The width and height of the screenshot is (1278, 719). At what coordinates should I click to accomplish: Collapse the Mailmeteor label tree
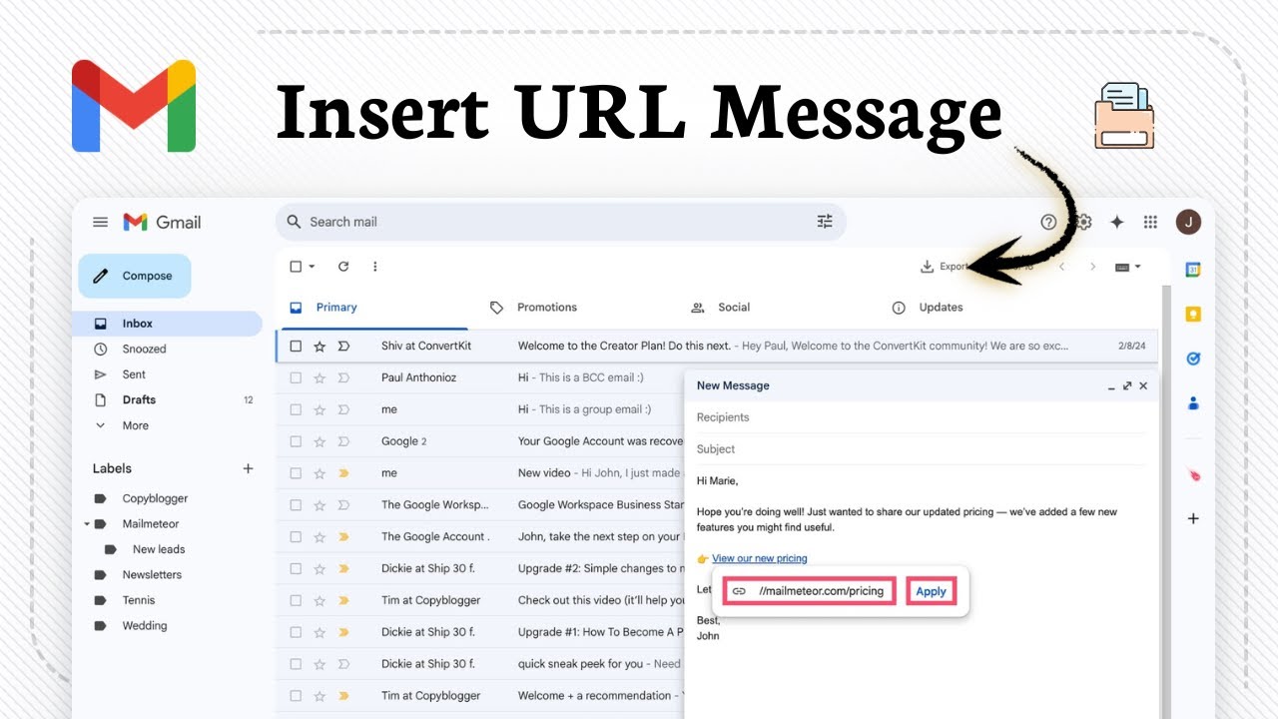(87, 523)
